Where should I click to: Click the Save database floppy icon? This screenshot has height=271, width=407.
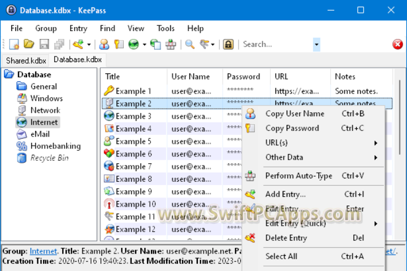(x=44, y=45)
